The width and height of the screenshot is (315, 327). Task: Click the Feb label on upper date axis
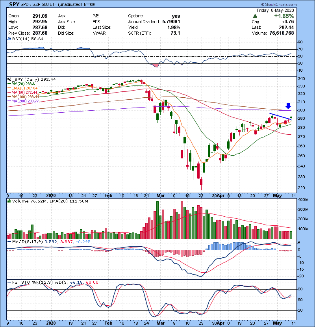coord(108,196)
